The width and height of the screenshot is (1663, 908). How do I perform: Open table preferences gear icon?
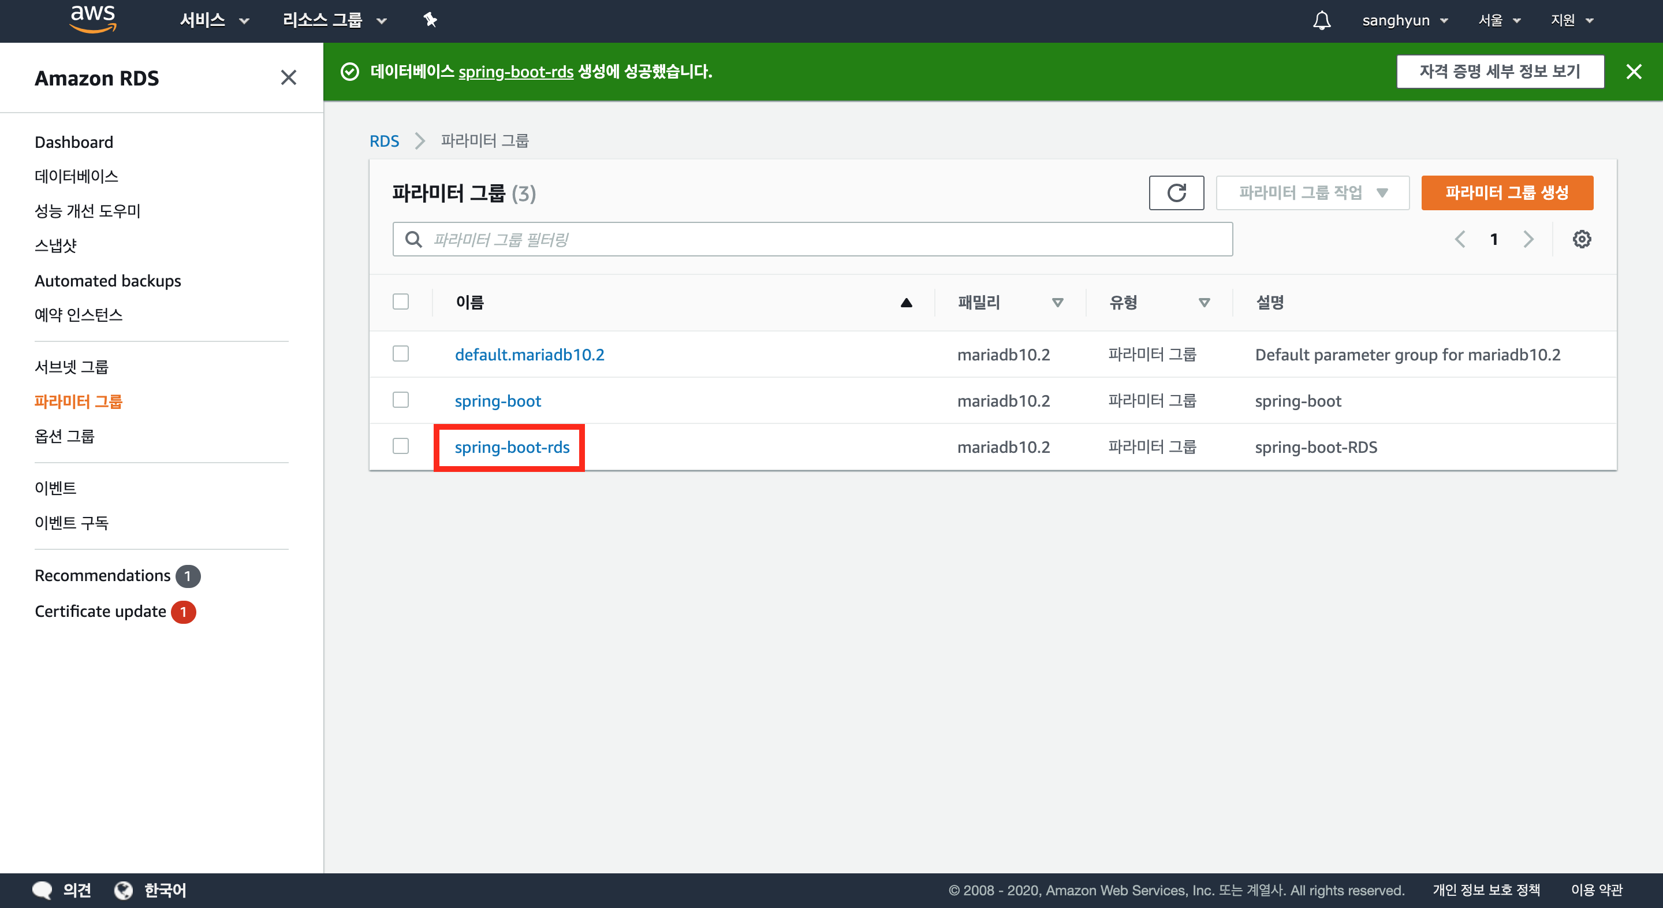[x=1581, y=240]
